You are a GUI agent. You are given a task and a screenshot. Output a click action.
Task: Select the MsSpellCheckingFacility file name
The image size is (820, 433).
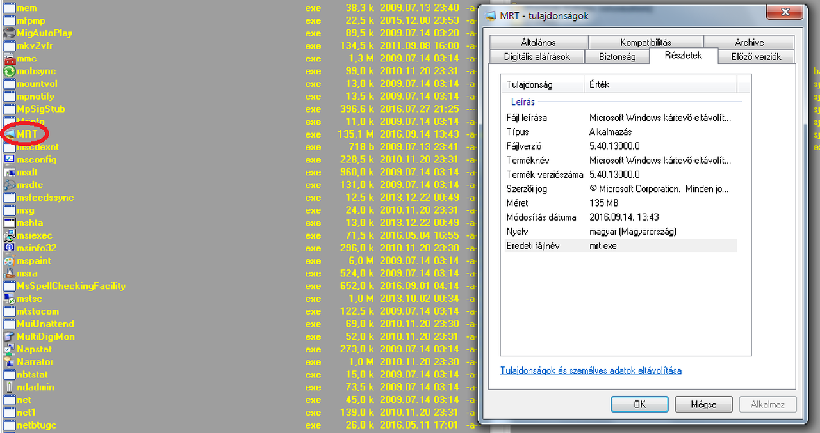click(71, 286)
